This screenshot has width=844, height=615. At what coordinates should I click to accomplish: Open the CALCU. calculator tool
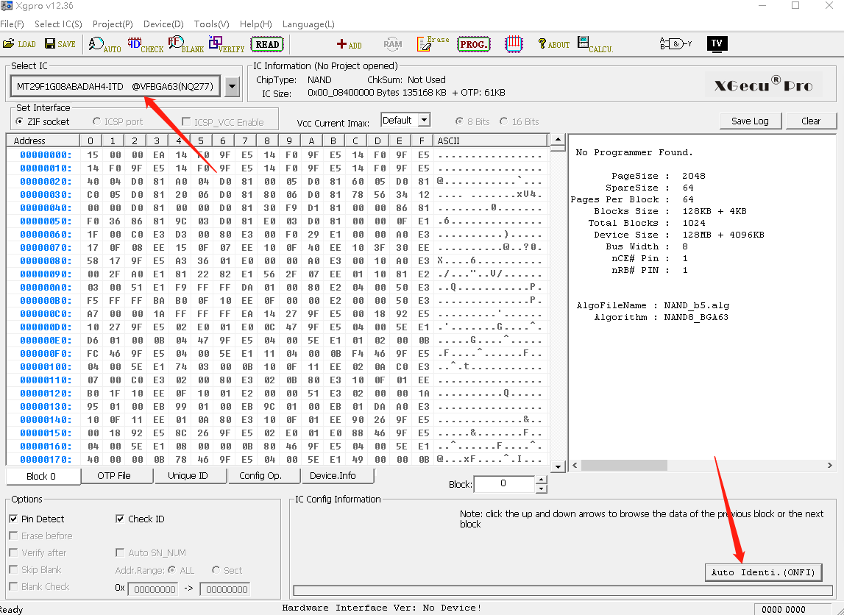tap(595, 45)
